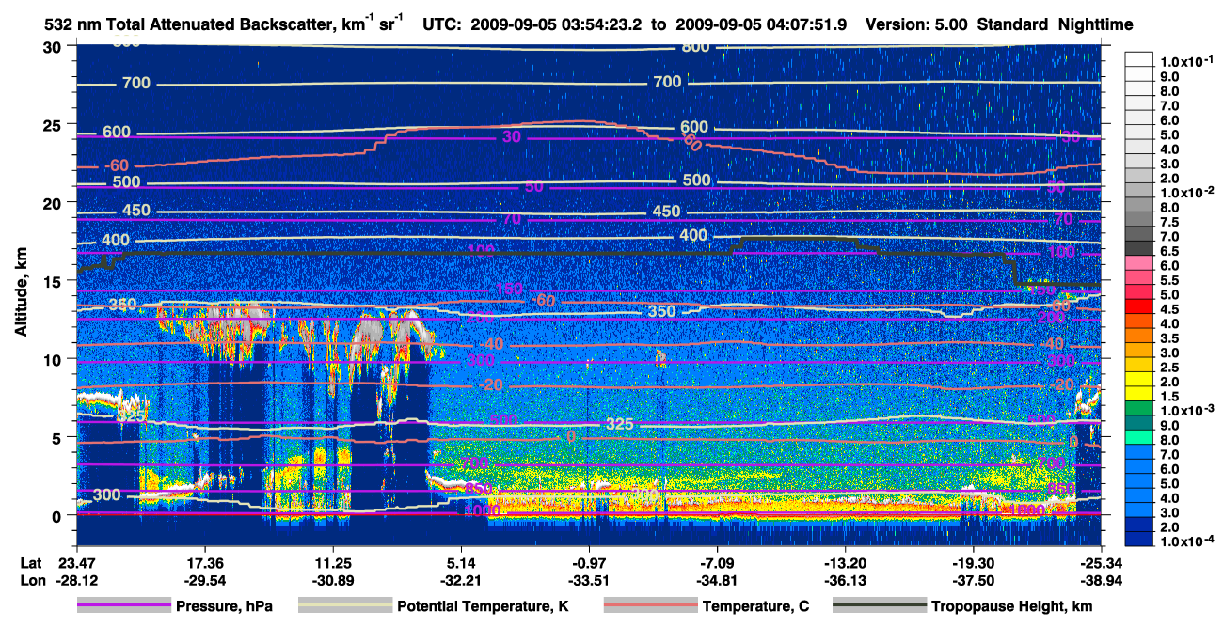Click the magenta Pressure legend line swatch

coord(124,606)
